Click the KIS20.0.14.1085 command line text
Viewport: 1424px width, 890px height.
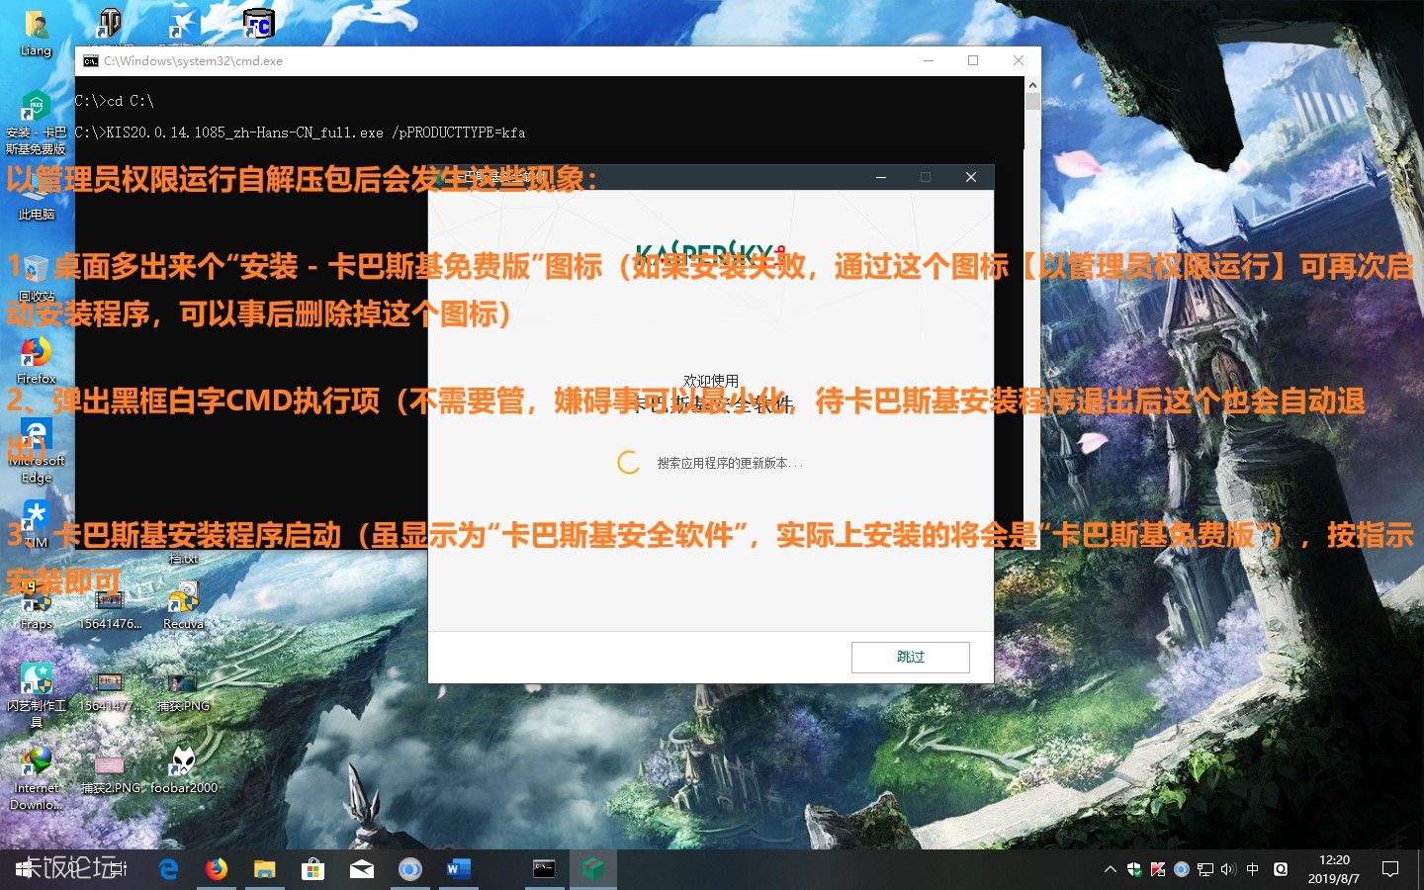coord(301,133)
